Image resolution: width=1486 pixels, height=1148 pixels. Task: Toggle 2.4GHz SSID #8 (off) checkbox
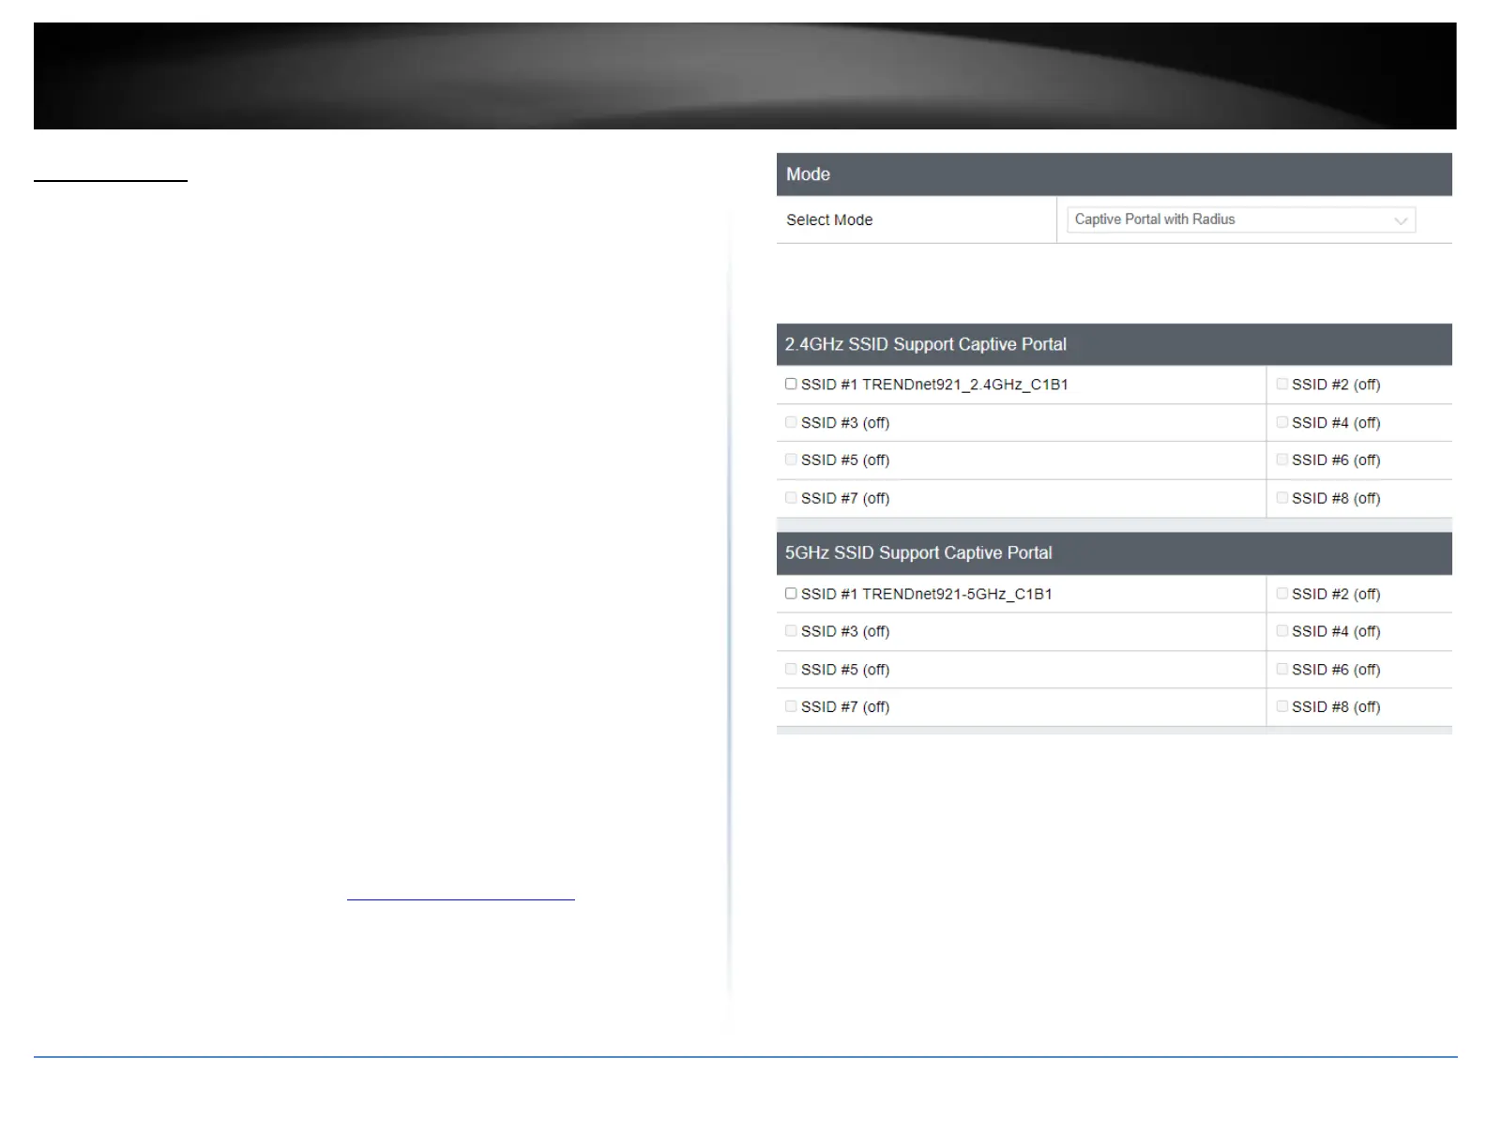pyautogui.click(x=1281, y=498)
